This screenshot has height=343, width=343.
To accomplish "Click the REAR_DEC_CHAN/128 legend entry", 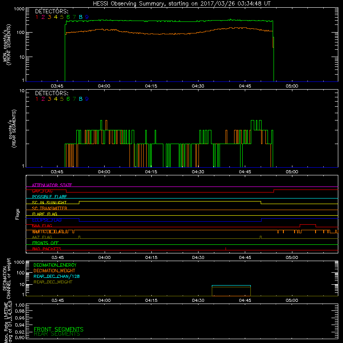I will coord(57,276).
